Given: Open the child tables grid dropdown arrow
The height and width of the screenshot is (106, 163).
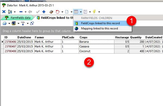Looking at the screenshot, I should (81, 12).
